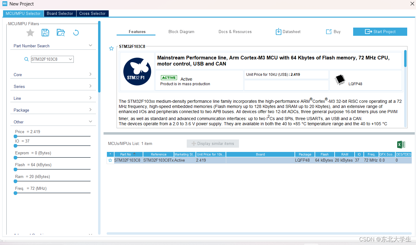Click the reset filters circular arrow icon
The image size is (416, 245).
click(76, 33)
